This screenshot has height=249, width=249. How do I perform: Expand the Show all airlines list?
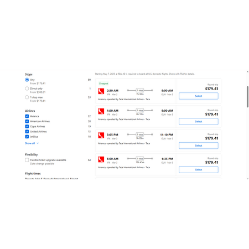click(30, 143)
